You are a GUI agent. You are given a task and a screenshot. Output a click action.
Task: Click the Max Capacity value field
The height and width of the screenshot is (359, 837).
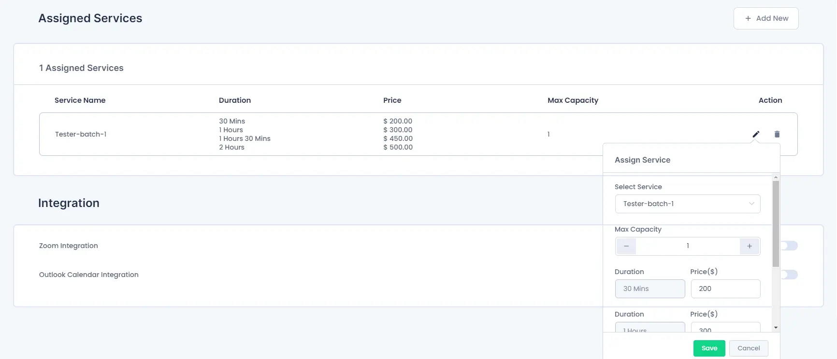point(688,246)
